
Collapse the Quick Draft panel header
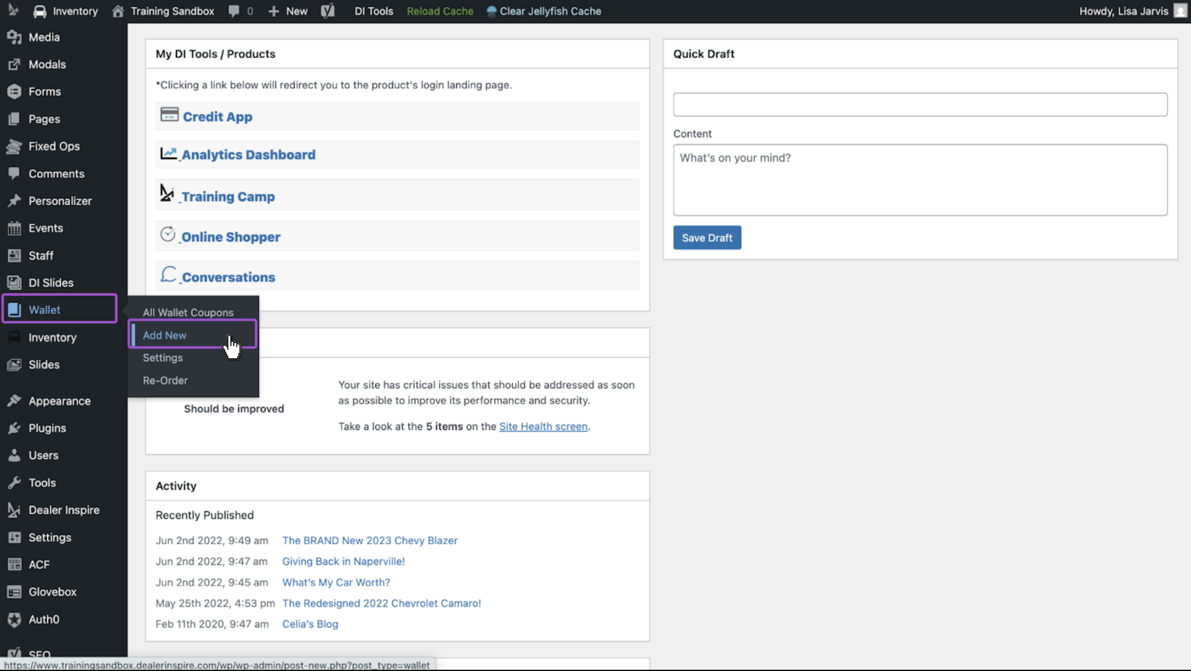[x=920, y=54]
